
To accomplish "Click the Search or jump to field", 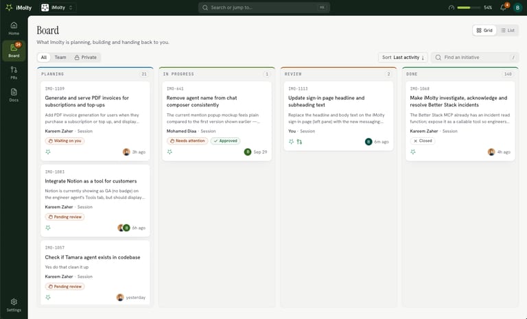I will click(x=263, y=8).
